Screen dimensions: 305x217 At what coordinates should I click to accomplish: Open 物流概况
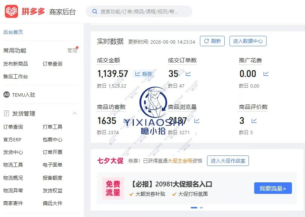(13, 178)
